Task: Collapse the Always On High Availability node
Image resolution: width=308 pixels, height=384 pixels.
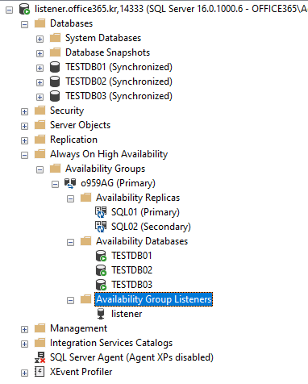Action: [x=24, y=156]
